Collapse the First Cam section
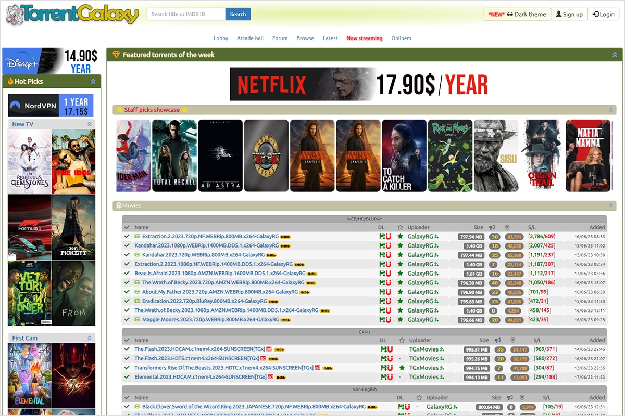 pos(90,338)
